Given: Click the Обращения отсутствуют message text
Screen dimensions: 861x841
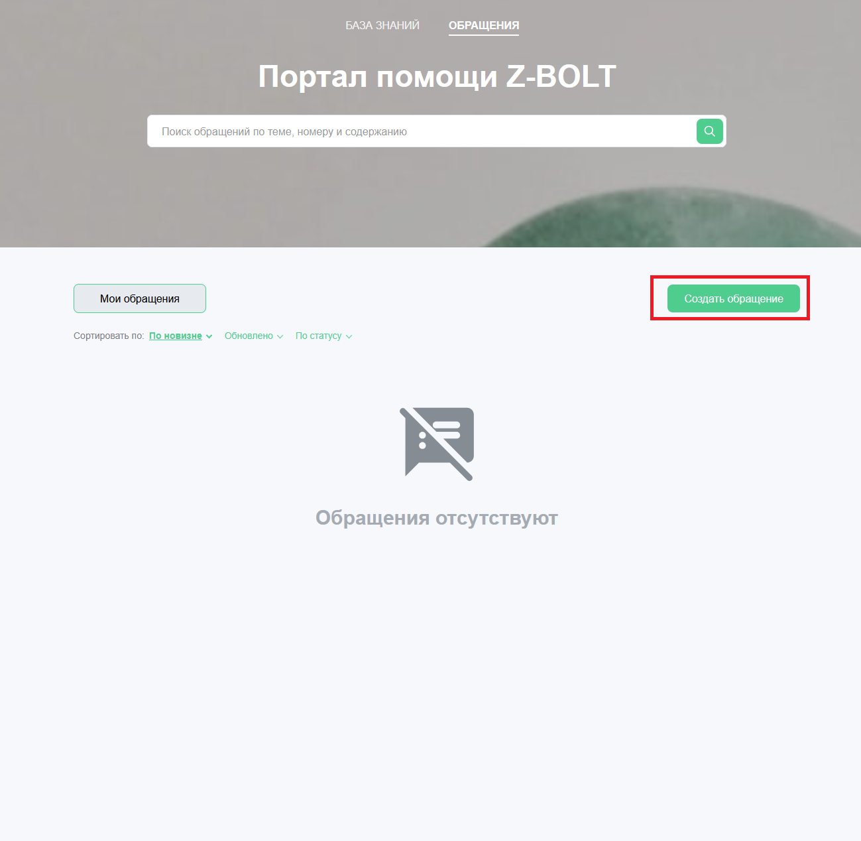Looking at the screenshot, I should [437, 517].
